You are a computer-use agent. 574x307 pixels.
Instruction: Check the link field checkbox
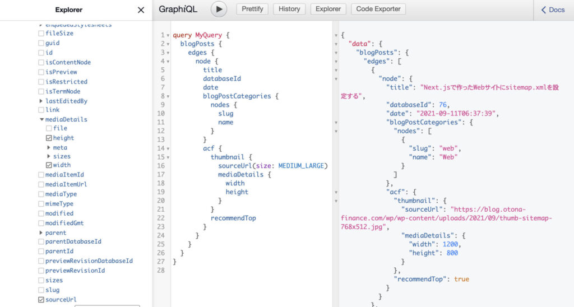pyautogui.click(x=41, y=110)
